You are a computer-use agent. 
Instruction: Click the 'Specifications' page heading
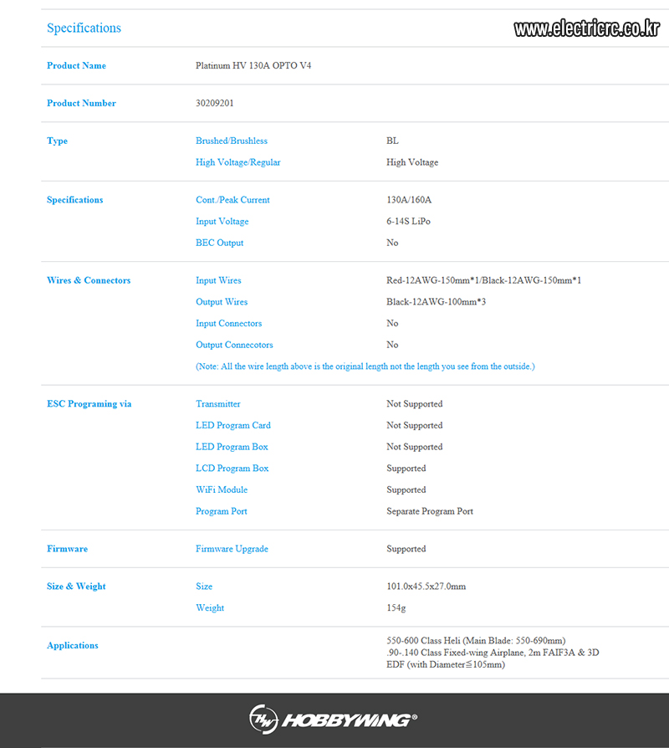pyautogui.click(x=84, y=28)
